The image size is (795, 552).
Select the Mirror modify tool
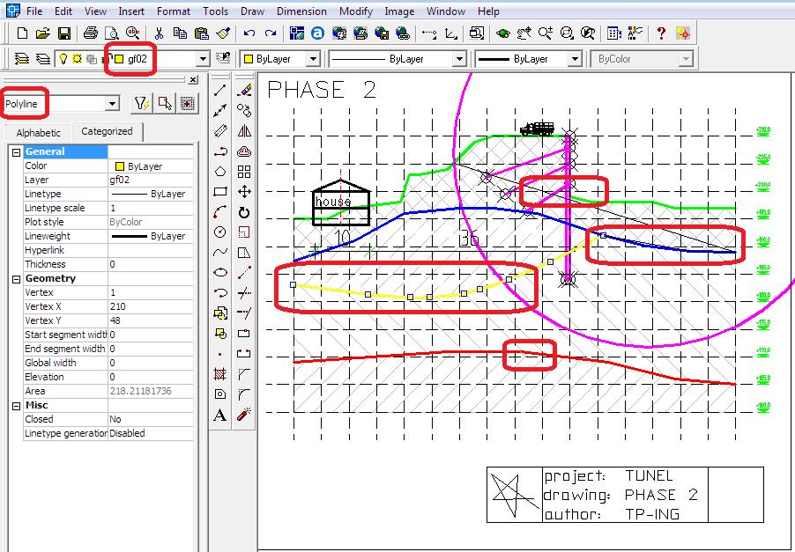click(244, 131)
